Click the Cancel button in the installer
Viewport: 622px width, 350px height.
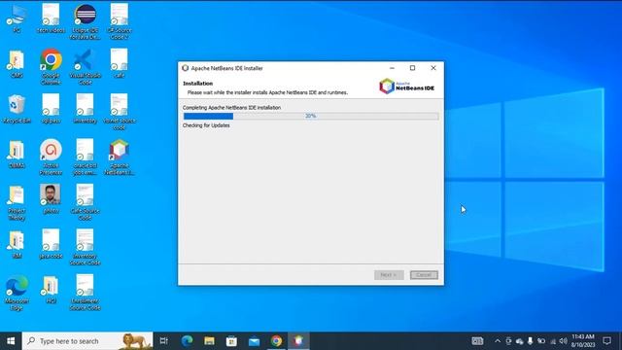(424, 275)
